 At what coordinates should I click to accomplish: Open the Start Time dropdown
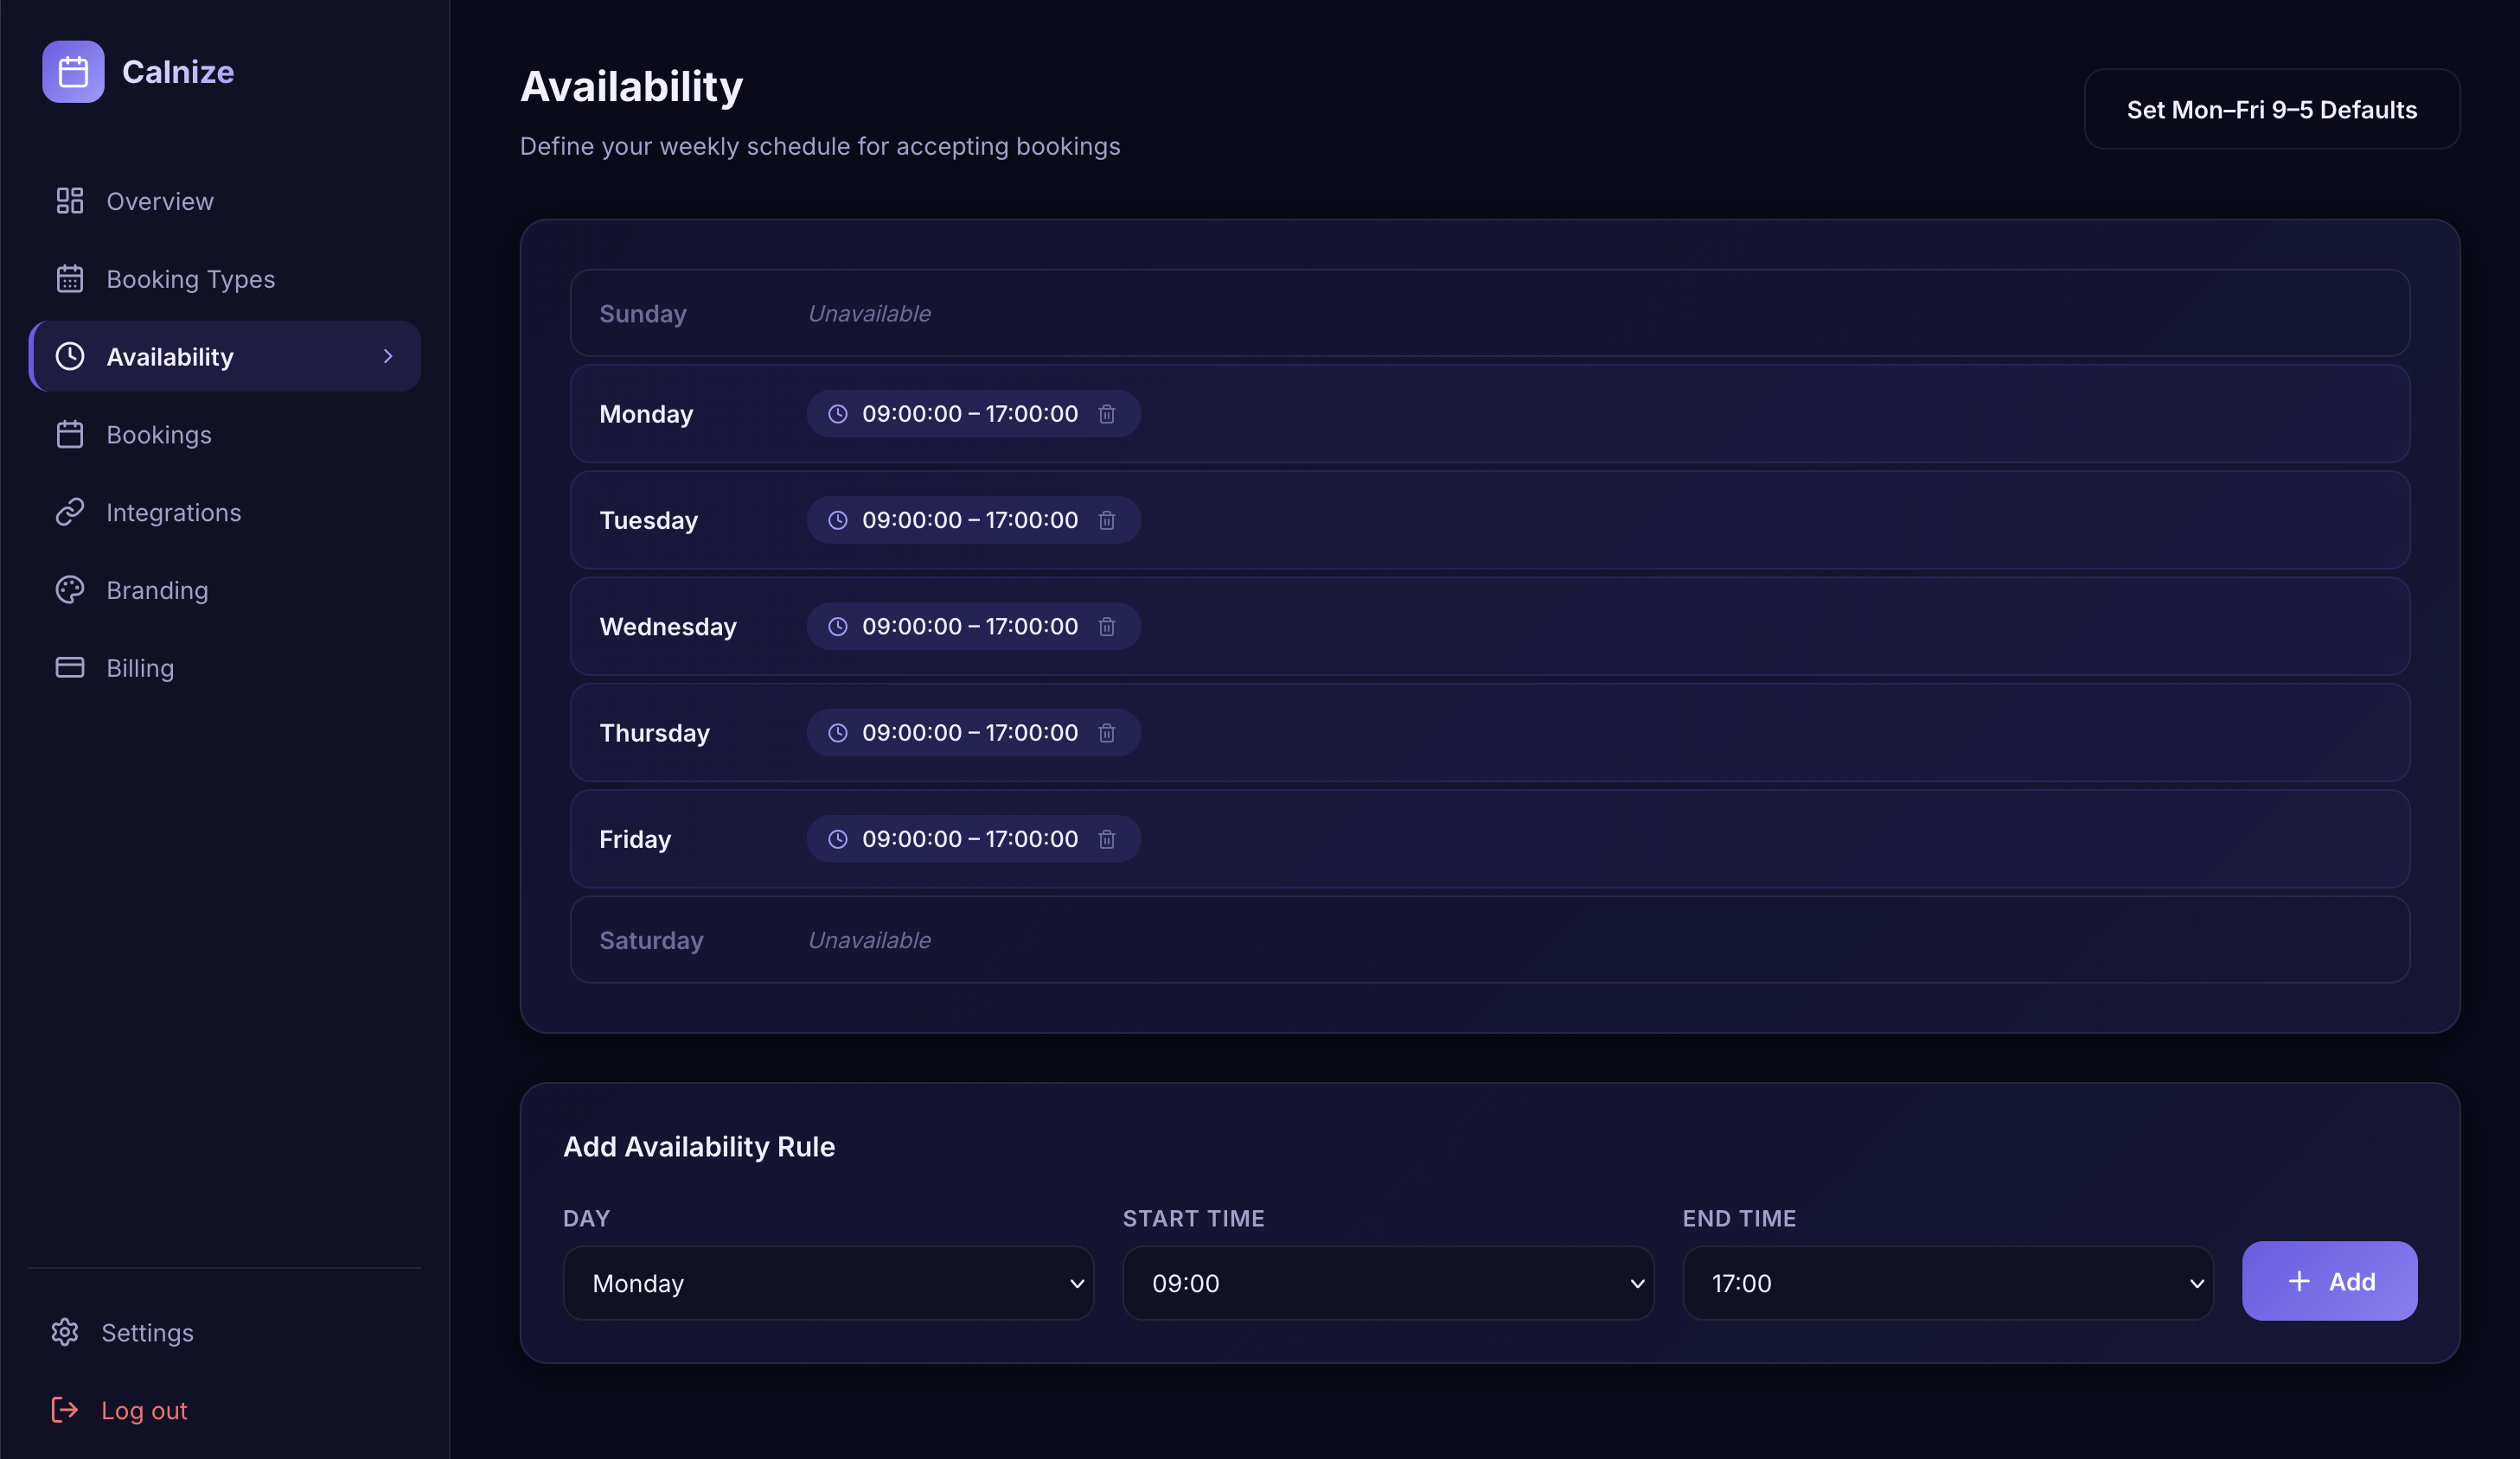[x=1386, y=1284]
